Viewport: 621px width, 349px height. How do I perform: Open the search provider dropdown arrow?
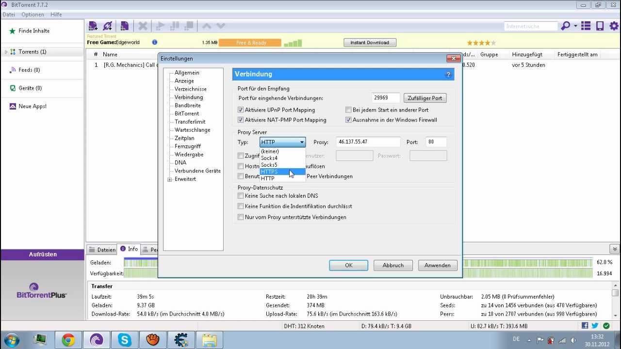click(x=575, y=26)
